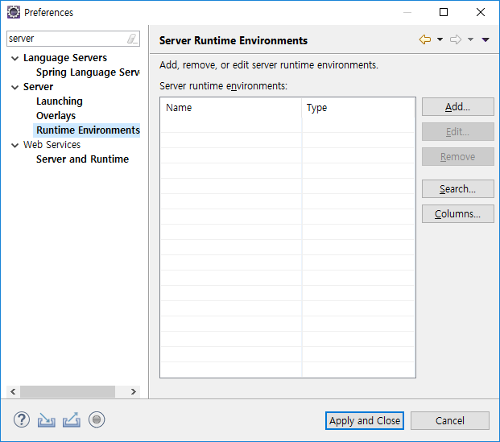Click the Preferences window app icon
The height and width of the screenshot is (442, 500).
coord(14,12)
